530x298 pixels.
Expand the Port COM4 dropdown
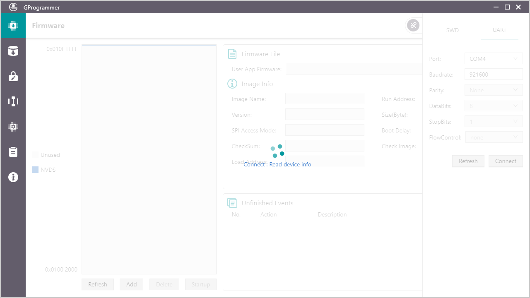click(494, 59)
